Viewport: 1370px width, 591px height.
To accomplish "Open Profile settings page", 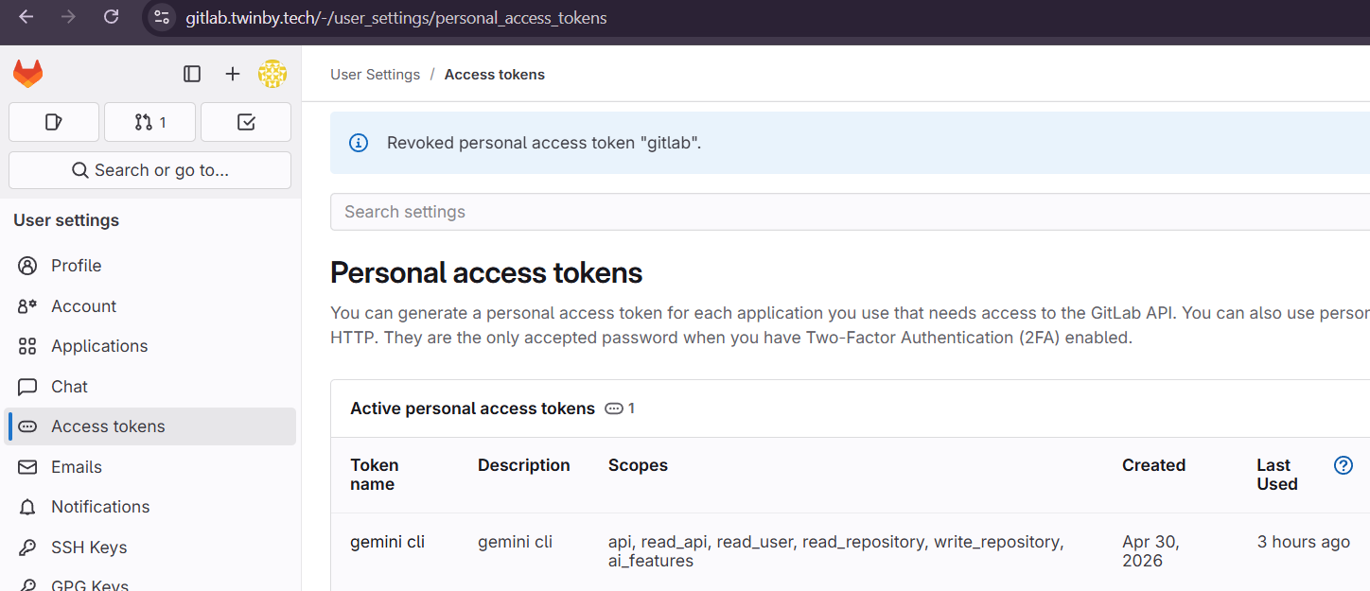I will (150, 266).
